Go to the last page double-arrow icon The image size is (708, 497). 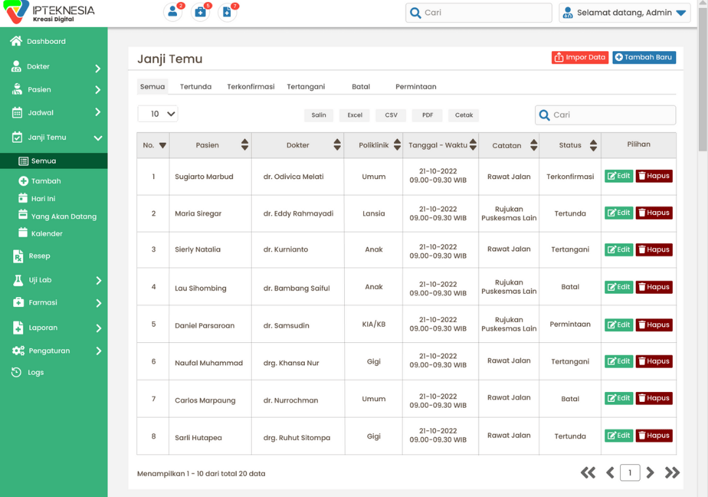pyautogui.click(x=672, y=473)
